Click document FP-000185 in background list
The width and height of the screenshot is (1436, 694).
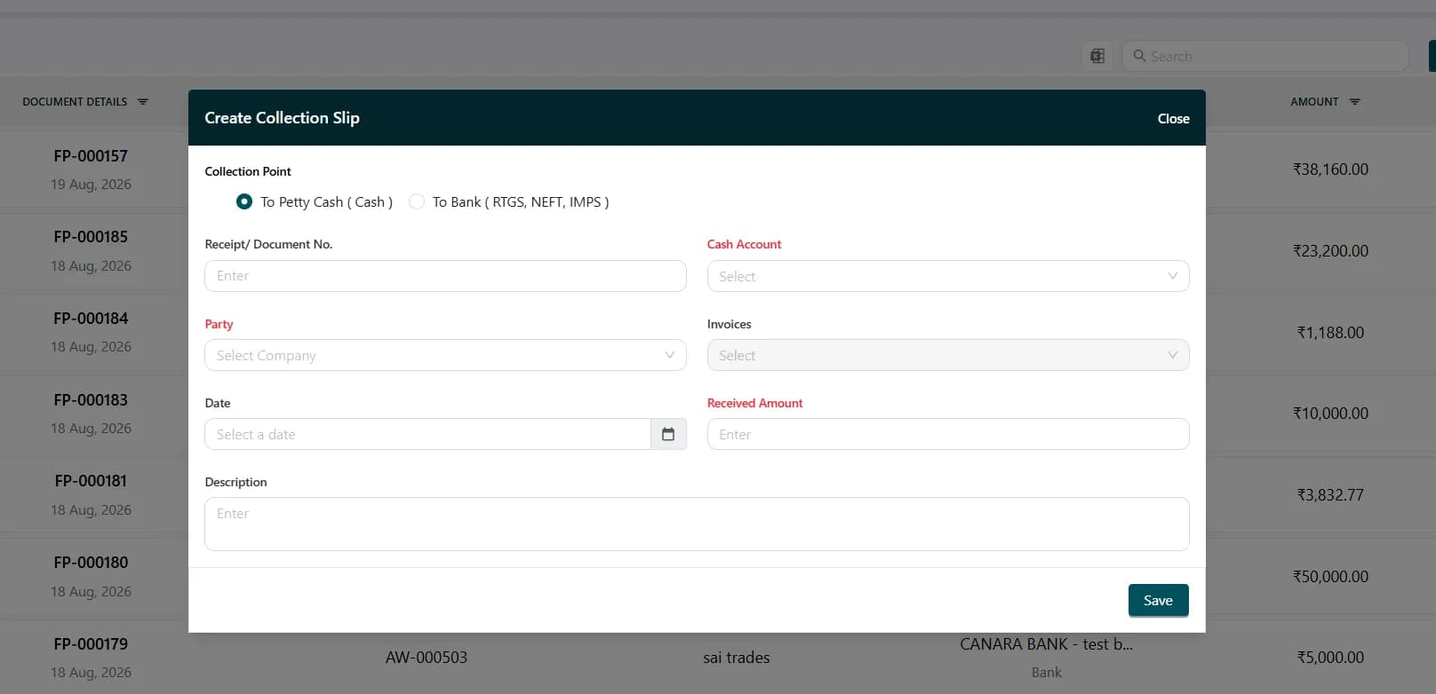pos(91,237)
